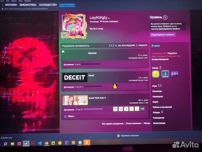Open Все недавно запущенные link
This screenshot has width=202, height=152.
coord(113,124)
